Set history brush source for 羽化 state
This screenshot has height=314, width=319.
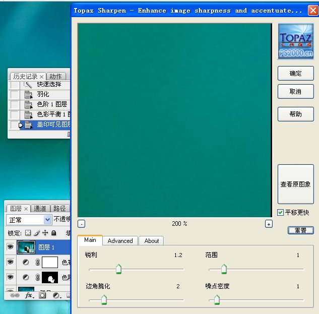pyautogui.click(x=15, y=94)
